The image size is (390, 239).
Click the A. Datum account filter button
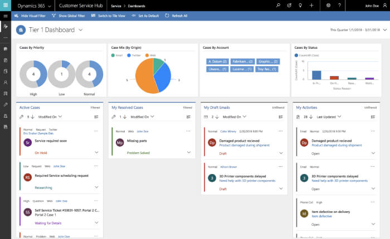point(215,61)
